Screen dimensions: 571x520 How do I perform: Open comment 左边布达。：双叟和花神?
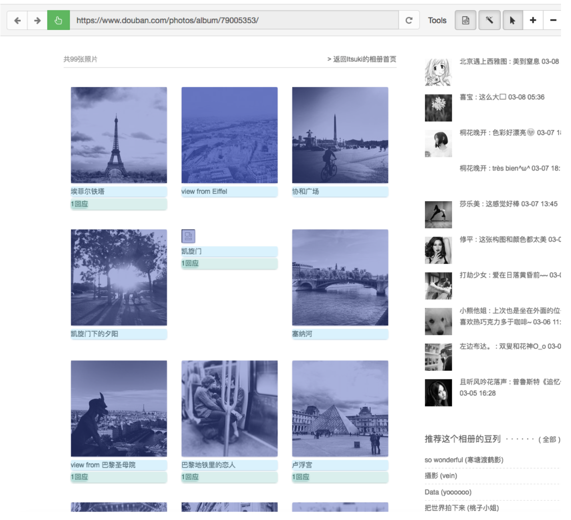point(510,347)
